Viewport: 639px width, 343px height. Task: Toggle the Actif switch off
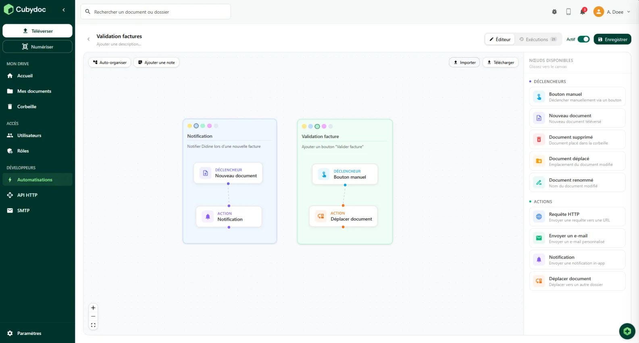click(x=583, y=39)
